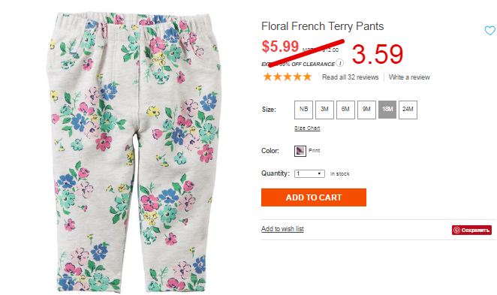Click the ADD TO CART button
The width and height of the screenshot is (497, 295).
pyautogui.click(x=314, y=197)
